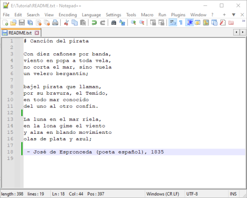Screen dimensions: 247x198
Task: Toggle synchronize vertical scrolling
Action: pos(153,23)
